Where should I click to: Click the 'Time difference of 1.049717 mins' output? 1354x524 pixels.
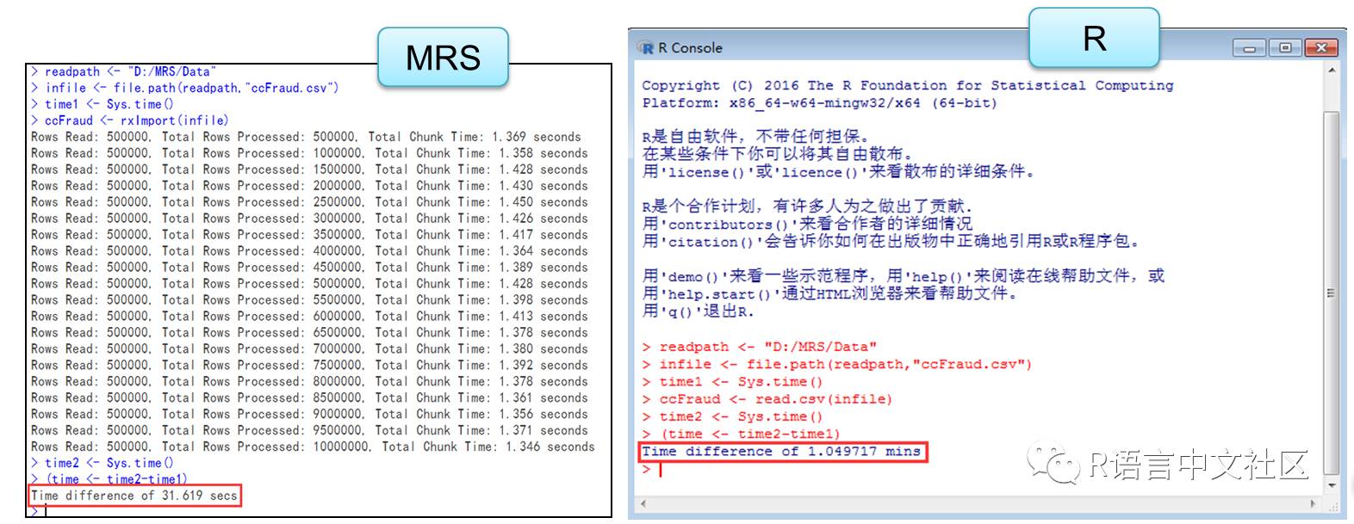pos(781,452)
